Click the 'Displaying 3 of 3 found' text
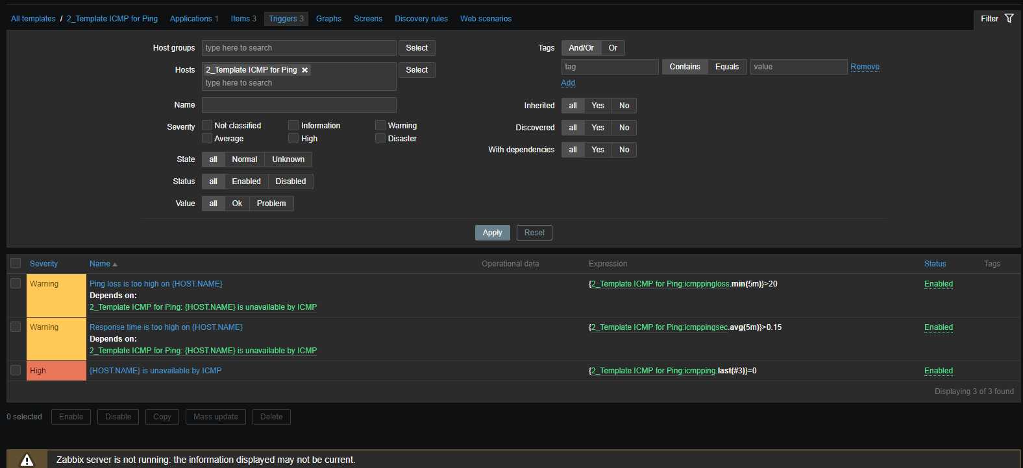The image size is (1023, 468). point(974,392)
